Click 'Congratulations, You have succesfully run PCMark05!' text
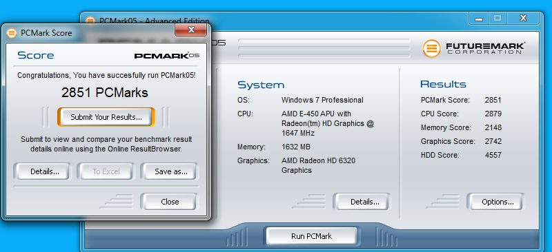 click(107, 75)
